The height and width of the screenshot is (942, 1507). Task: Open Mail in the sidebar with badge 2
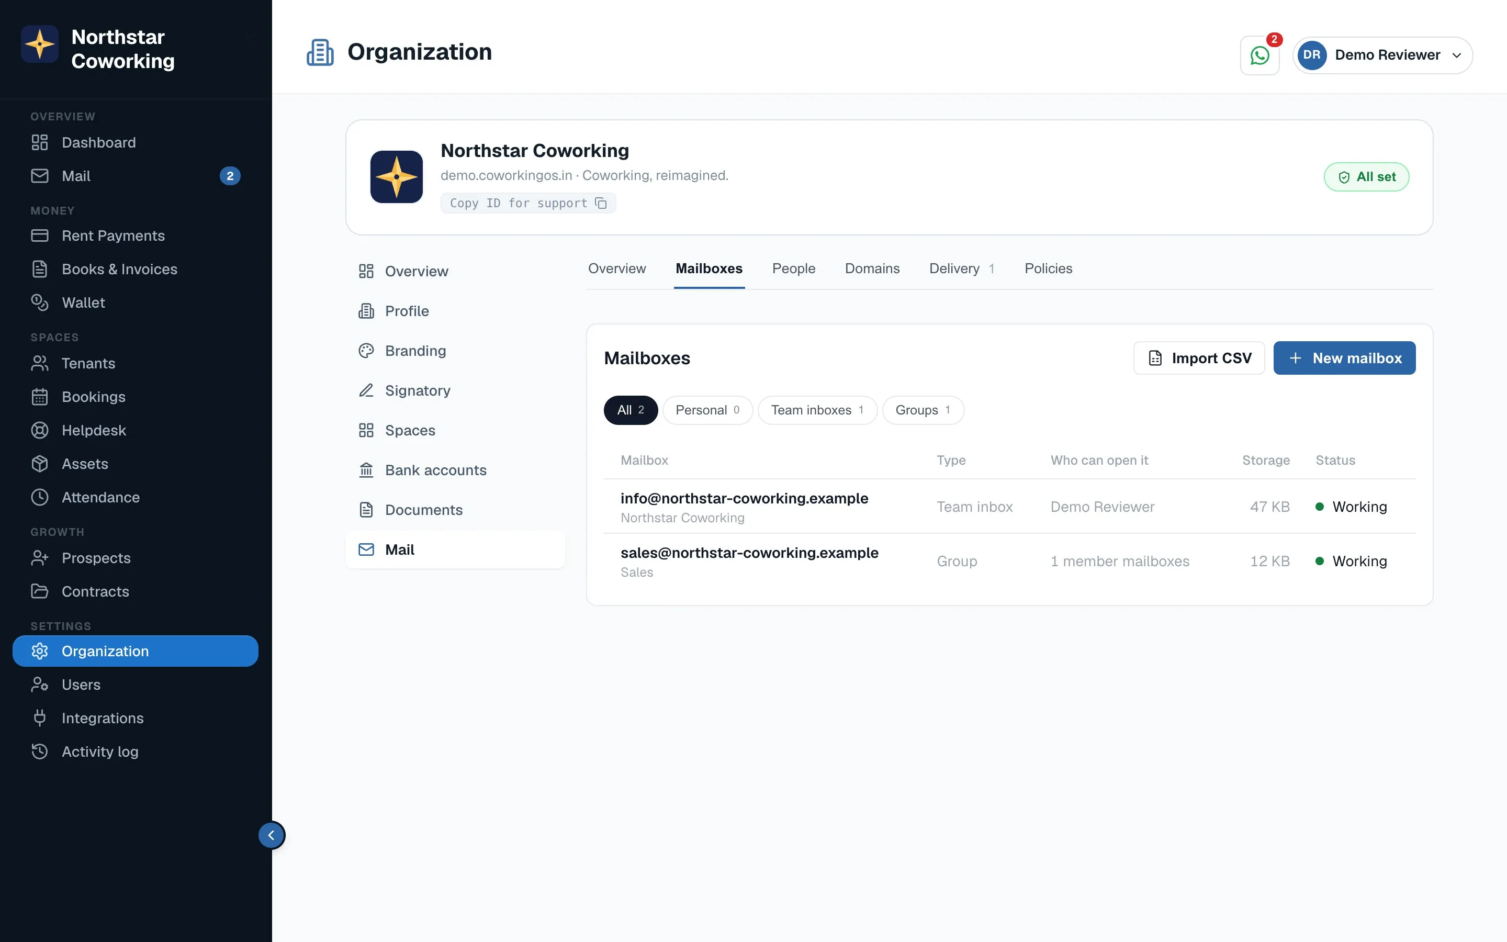click(x=135, y=176)
